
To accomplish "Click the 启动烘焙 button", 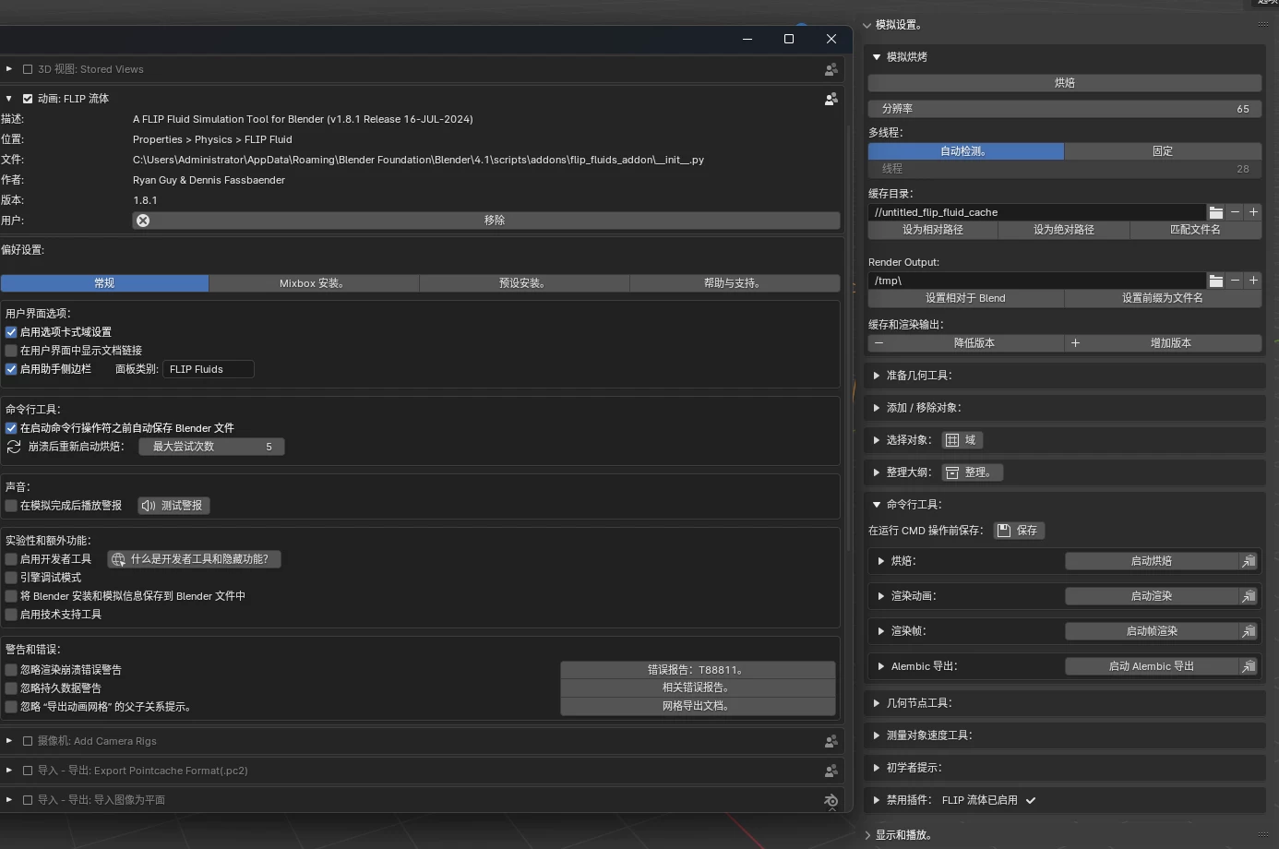I will 1152,561.
